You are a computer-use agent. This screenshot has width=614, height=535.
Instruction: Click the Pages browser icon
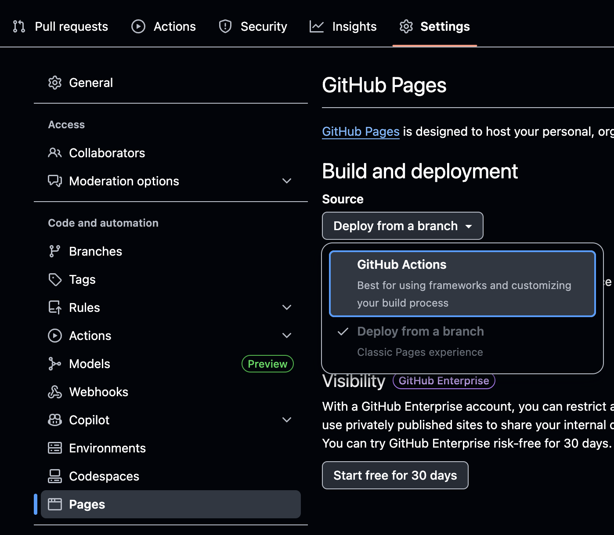(x=55, y=504)
